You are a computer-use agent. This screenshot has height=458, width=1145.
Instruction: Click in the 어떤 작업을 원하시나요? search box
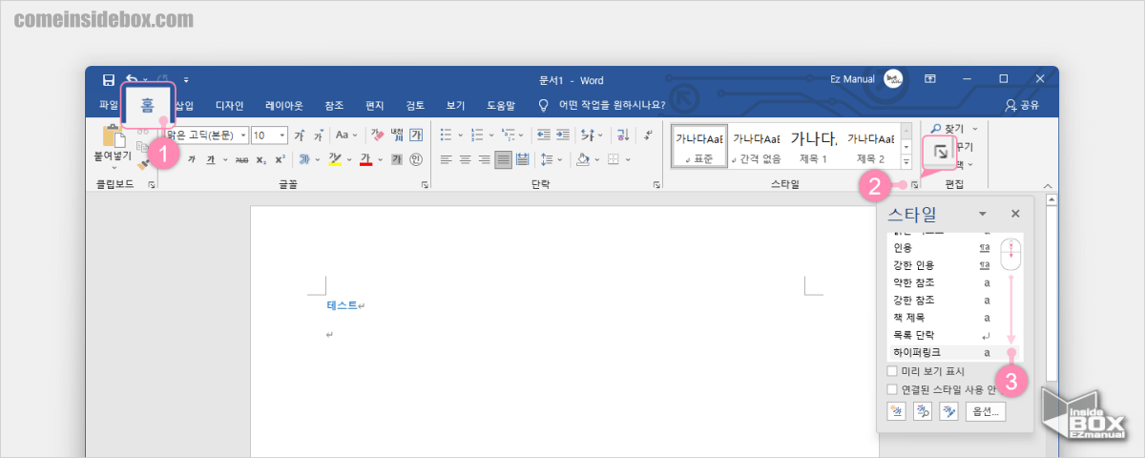[x=611, y=106]
